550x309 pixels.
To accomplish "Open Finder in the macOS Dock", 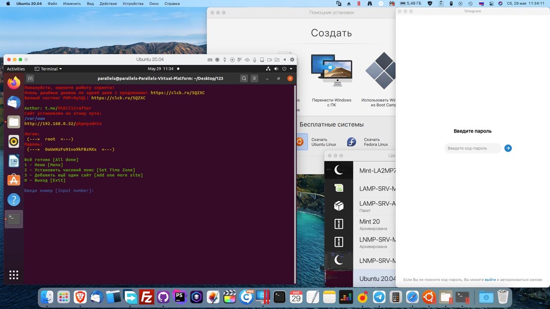I will coord(47,297).
